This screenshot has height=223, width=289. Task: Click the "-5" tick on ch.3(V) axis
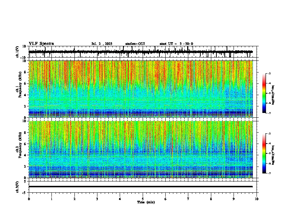click(24, 193)
